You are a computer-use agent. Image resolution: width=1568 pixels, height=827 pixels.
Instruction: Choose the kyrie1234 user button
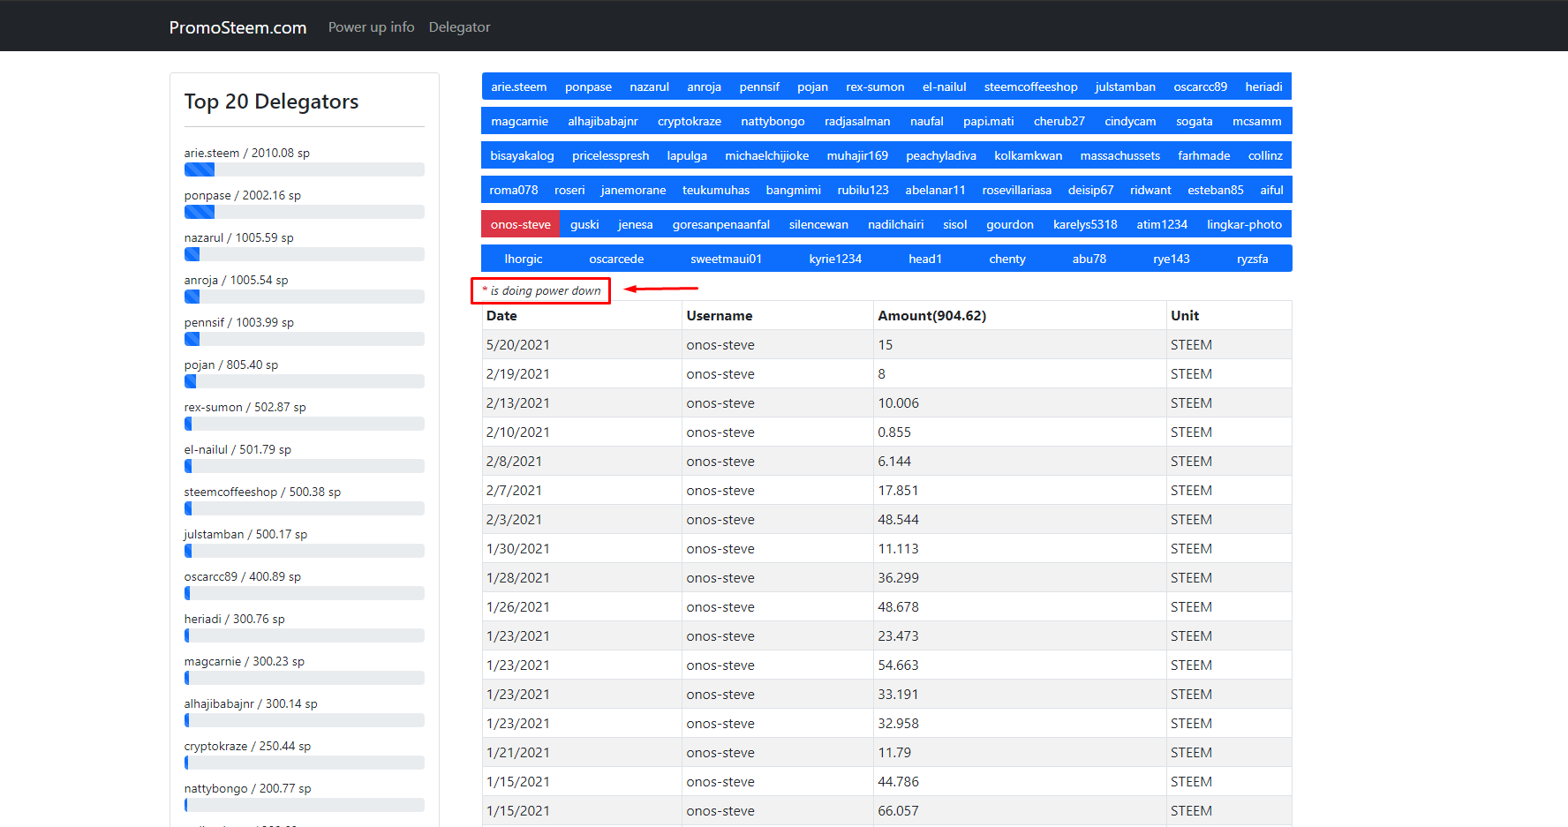coord(835,259)
